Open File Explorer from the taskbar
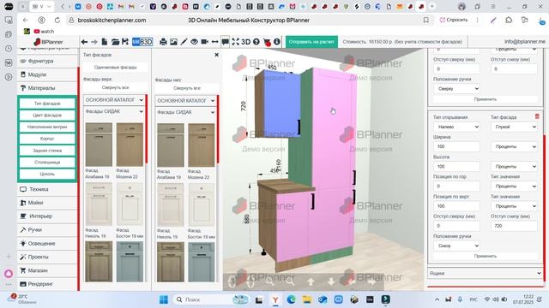549x308 pixels. point(307,299)
